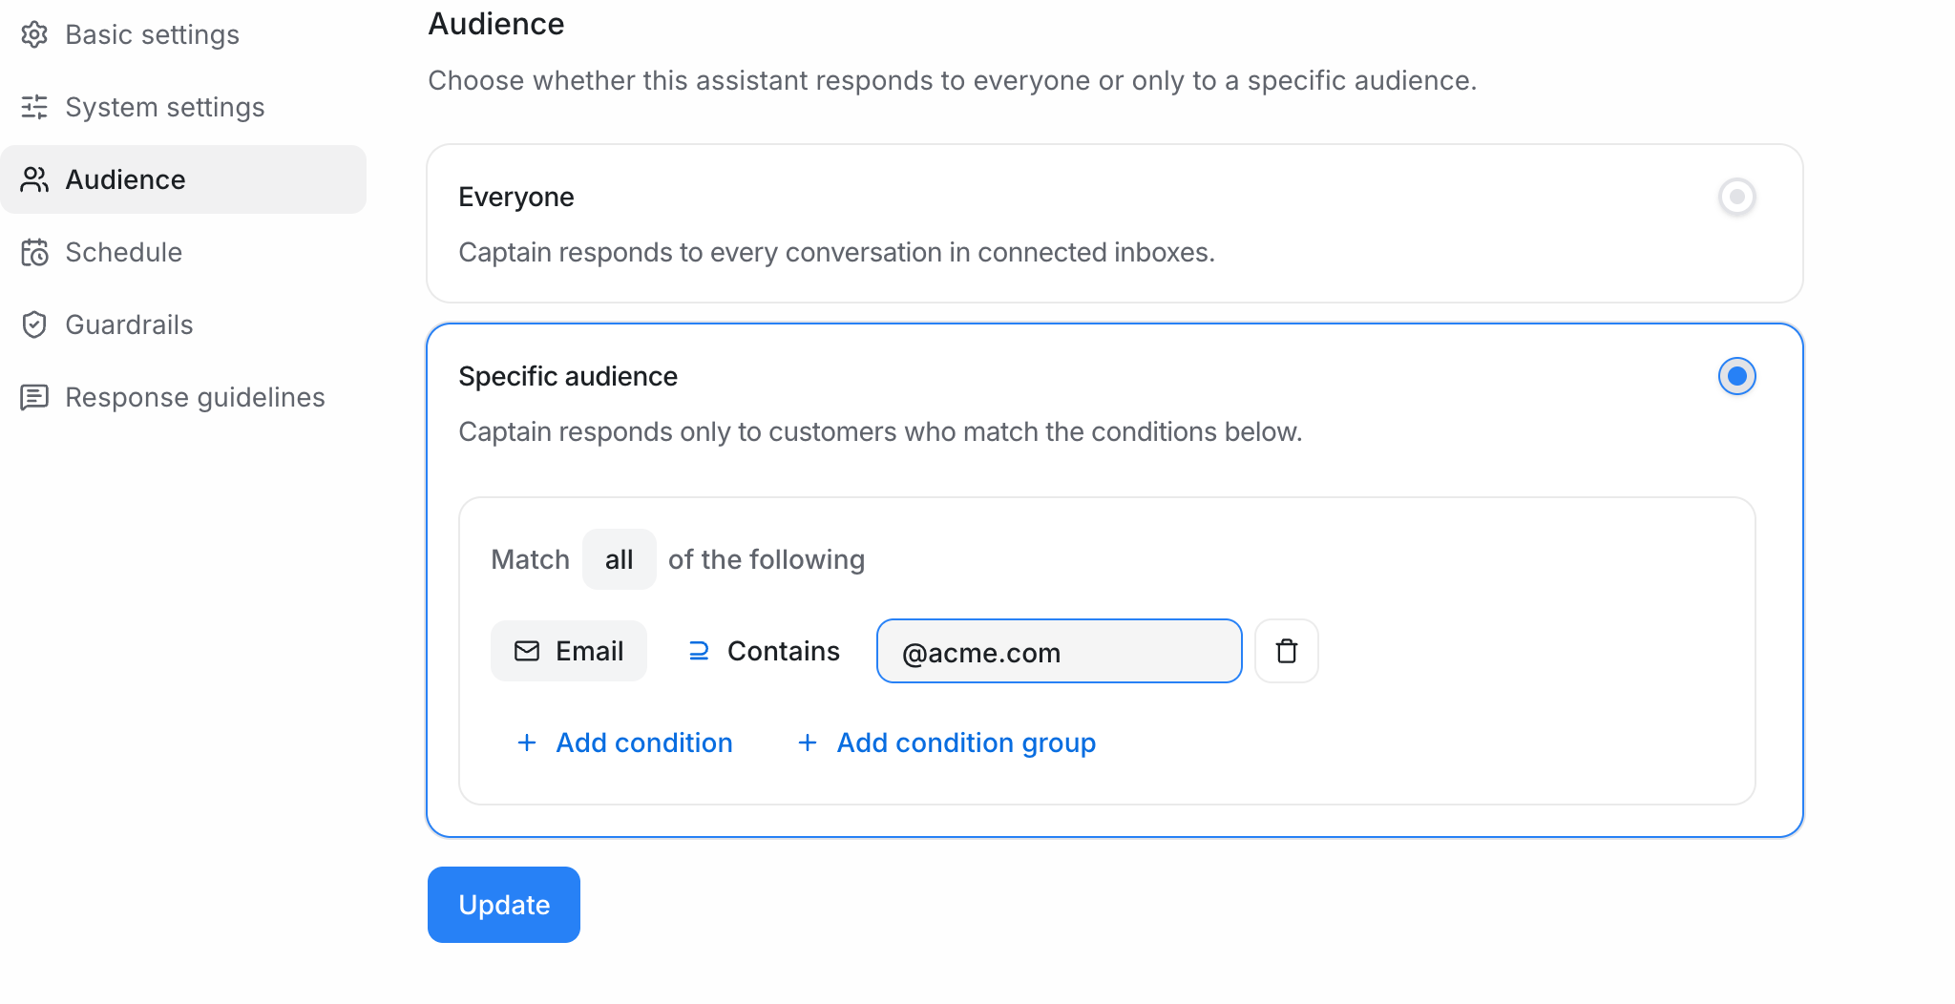Click the 'Audience' page heading
The image size is (1955, 1004).
click(x=496, y=23)
